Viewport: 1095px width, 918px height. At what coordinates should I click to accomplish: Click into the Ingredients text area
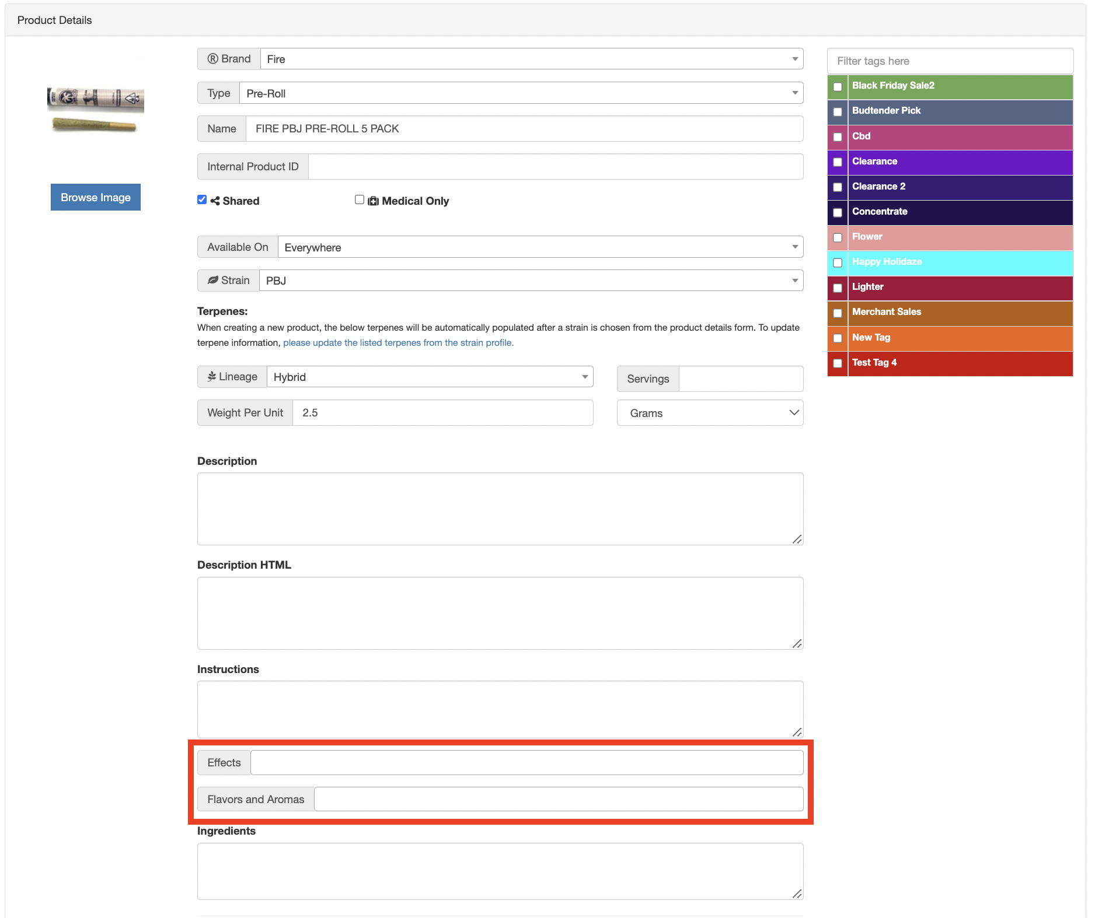coord(500,871)
